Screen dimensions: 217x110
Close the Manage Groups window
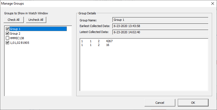(212, 4)
